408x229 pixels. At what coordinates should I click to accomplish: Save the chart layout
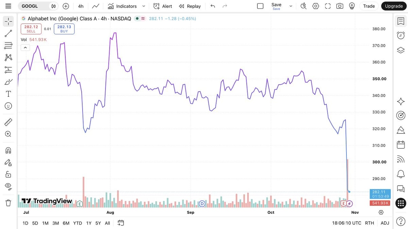tap(276, 6)
